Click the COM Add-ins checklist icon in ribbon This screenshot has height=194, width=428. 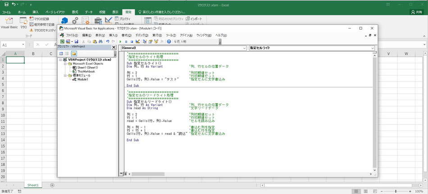coord(86,20)
